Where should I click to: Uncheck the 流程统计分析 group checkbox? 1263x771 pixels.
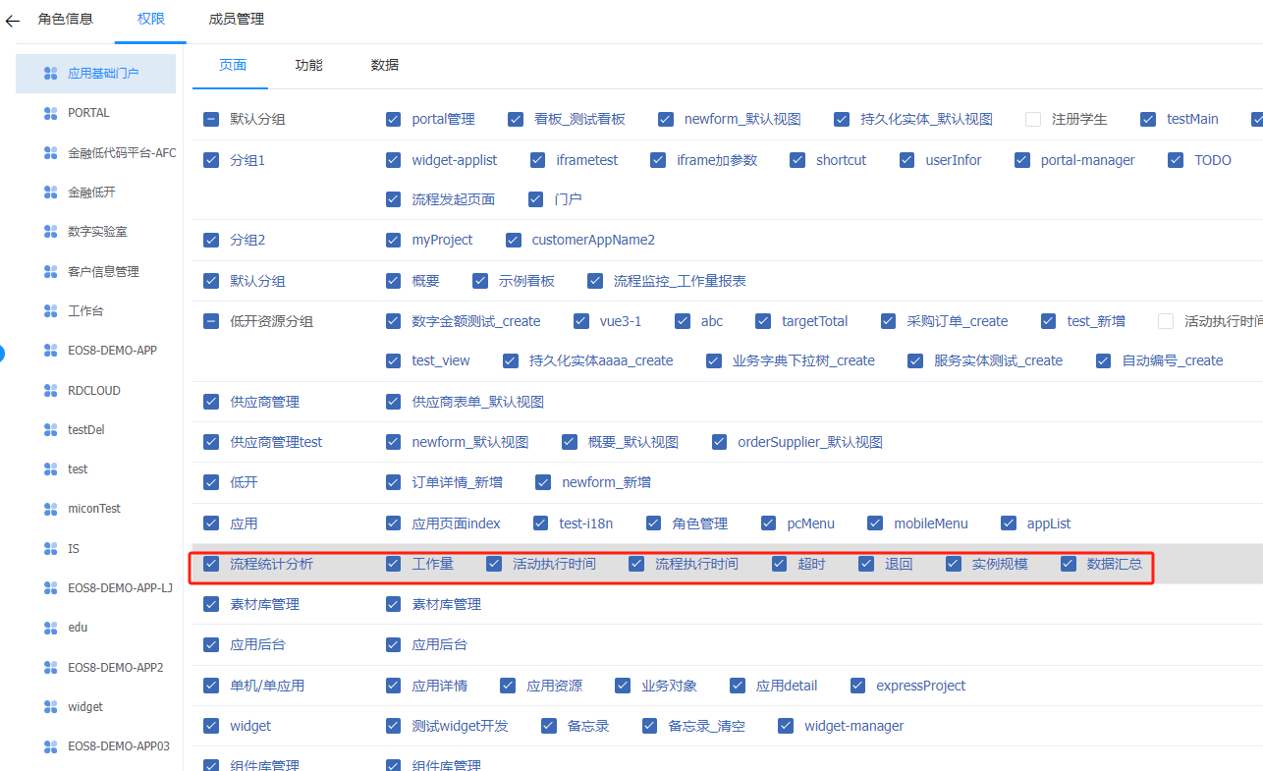pyautogui.click(x=211, y=564)
